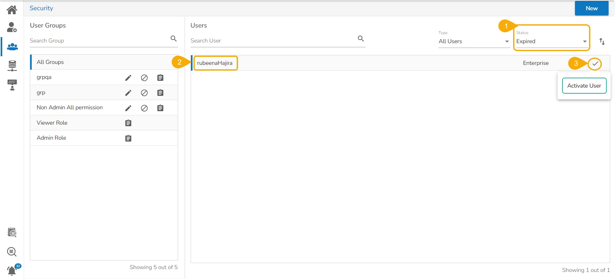Open clipboard icon for Viewer Role

pos(128,123)
